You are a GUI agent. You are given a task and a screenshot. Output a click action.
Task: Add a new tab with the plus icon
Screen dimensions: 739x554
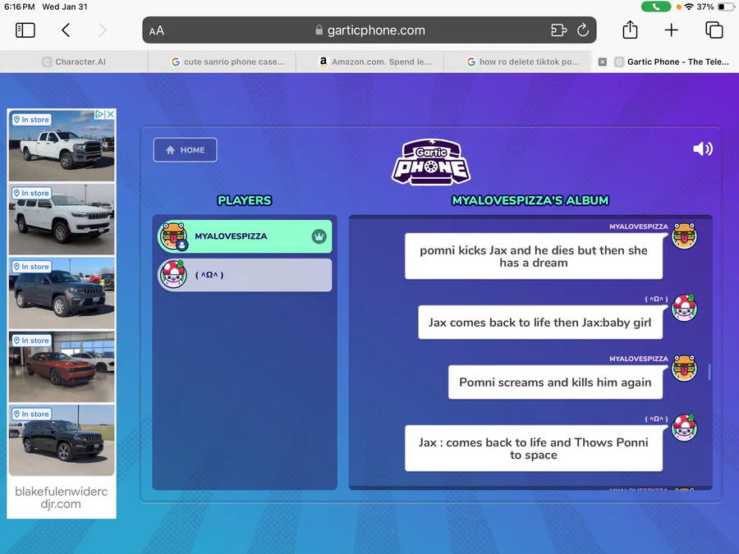[671, 30]
